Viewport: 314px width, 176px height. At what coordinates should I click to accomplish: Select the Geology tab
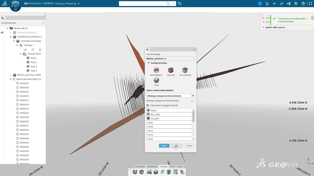click(x=164, y=167)
